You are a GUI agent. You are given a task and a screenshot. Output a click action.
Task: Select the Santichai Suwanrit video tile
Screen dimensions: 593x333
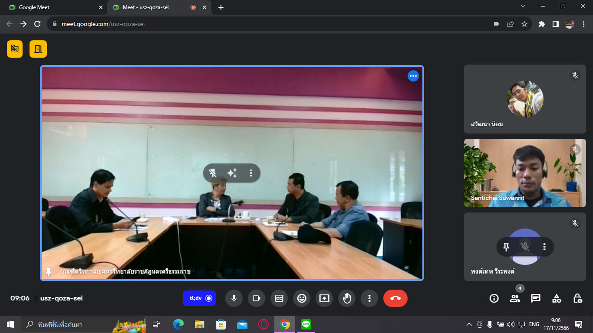click(525, 173)
